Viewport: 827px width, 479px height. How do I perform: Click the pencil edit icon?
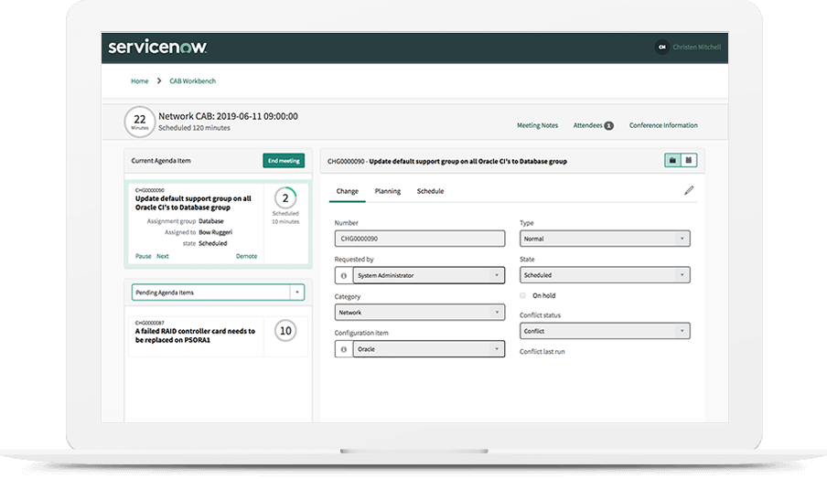pyautogui.click(x=689, y=190)
